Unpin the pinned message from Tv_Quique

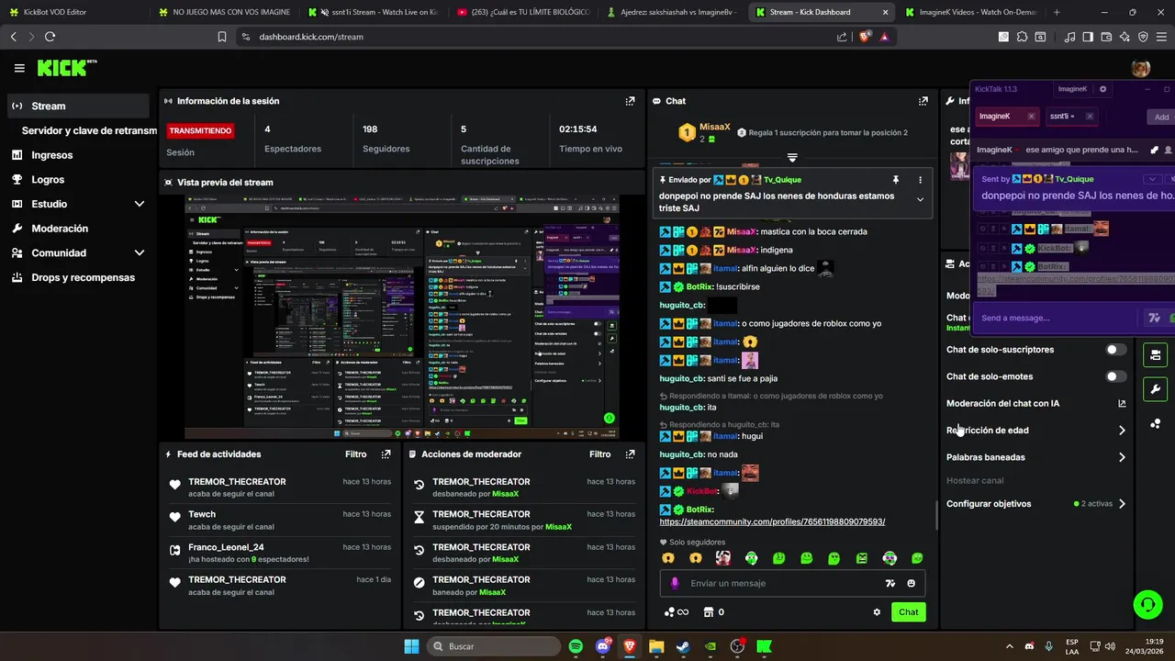tap(895, 180)
